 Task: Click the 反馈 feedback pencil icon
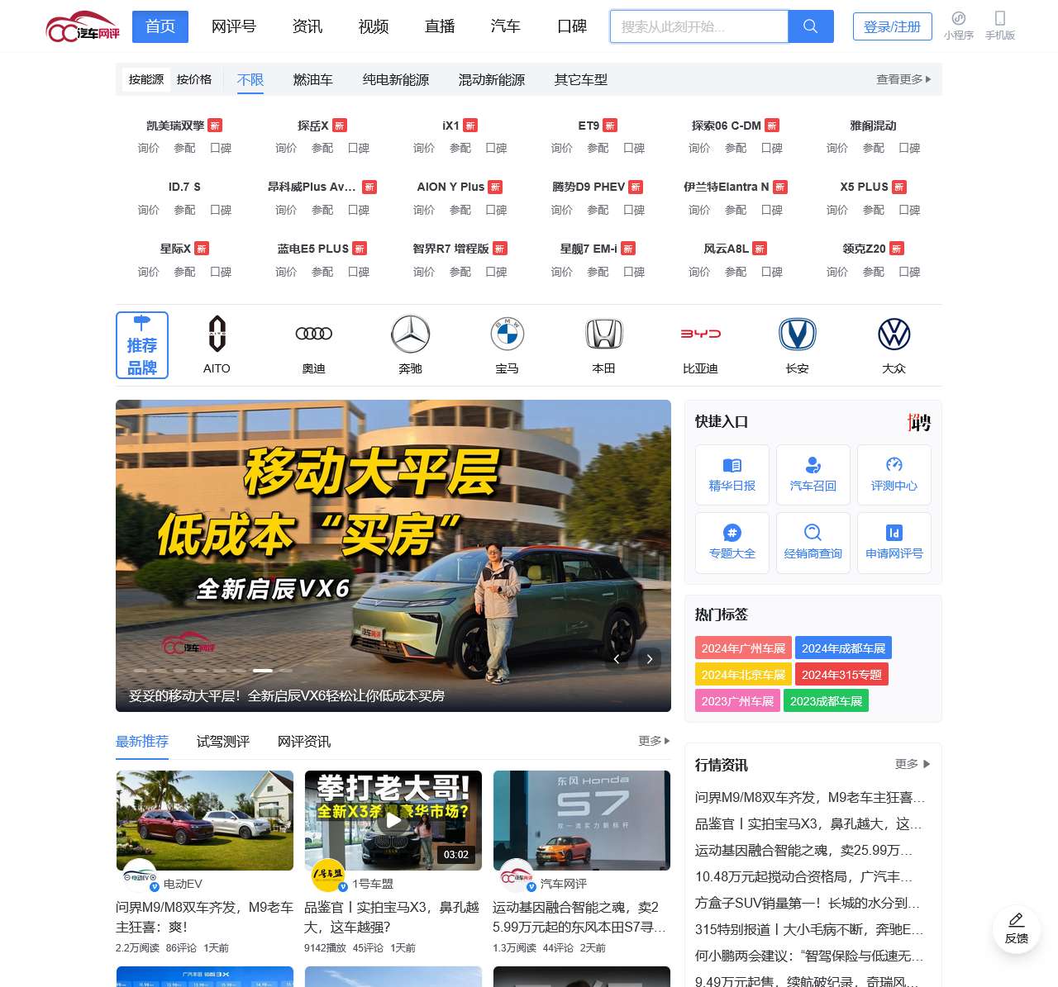(1017, 920)
